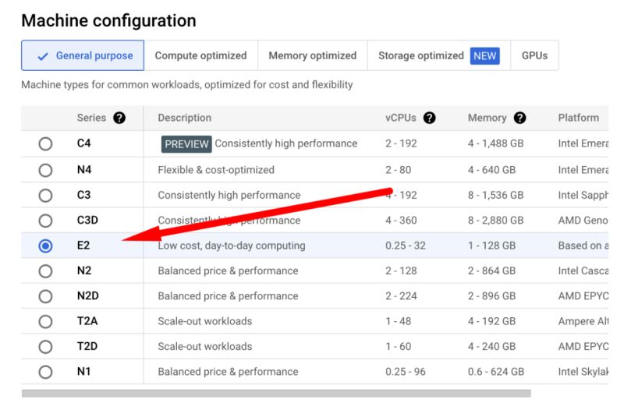The height and width of the screenshot is (410, 624).
Task: Click the '2 - 864 GB' memory value
Action: 492,270
